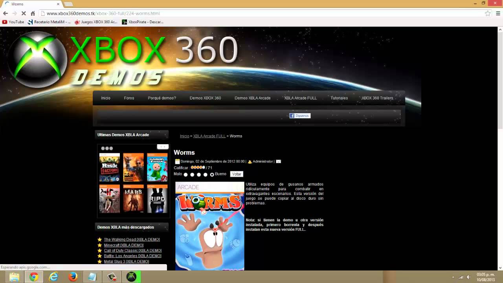Viewport: 503px width, 283px height.
Task: Open Demos XBLA Arcade menu item
Action: pyautogui.click(x=253, y=98)
